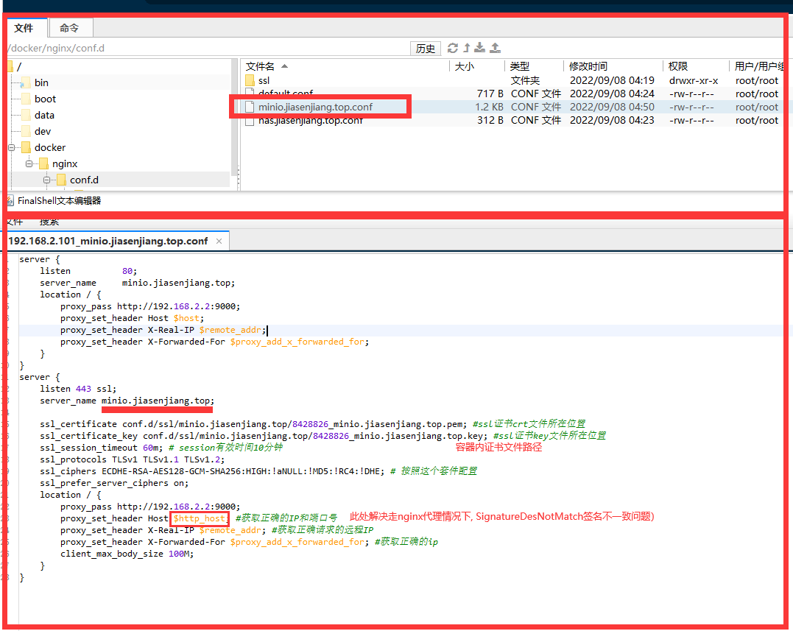Select minio.jiasenjiang.top.conf in file list
The image size is (793, 631).
click(x=315, y=107)
